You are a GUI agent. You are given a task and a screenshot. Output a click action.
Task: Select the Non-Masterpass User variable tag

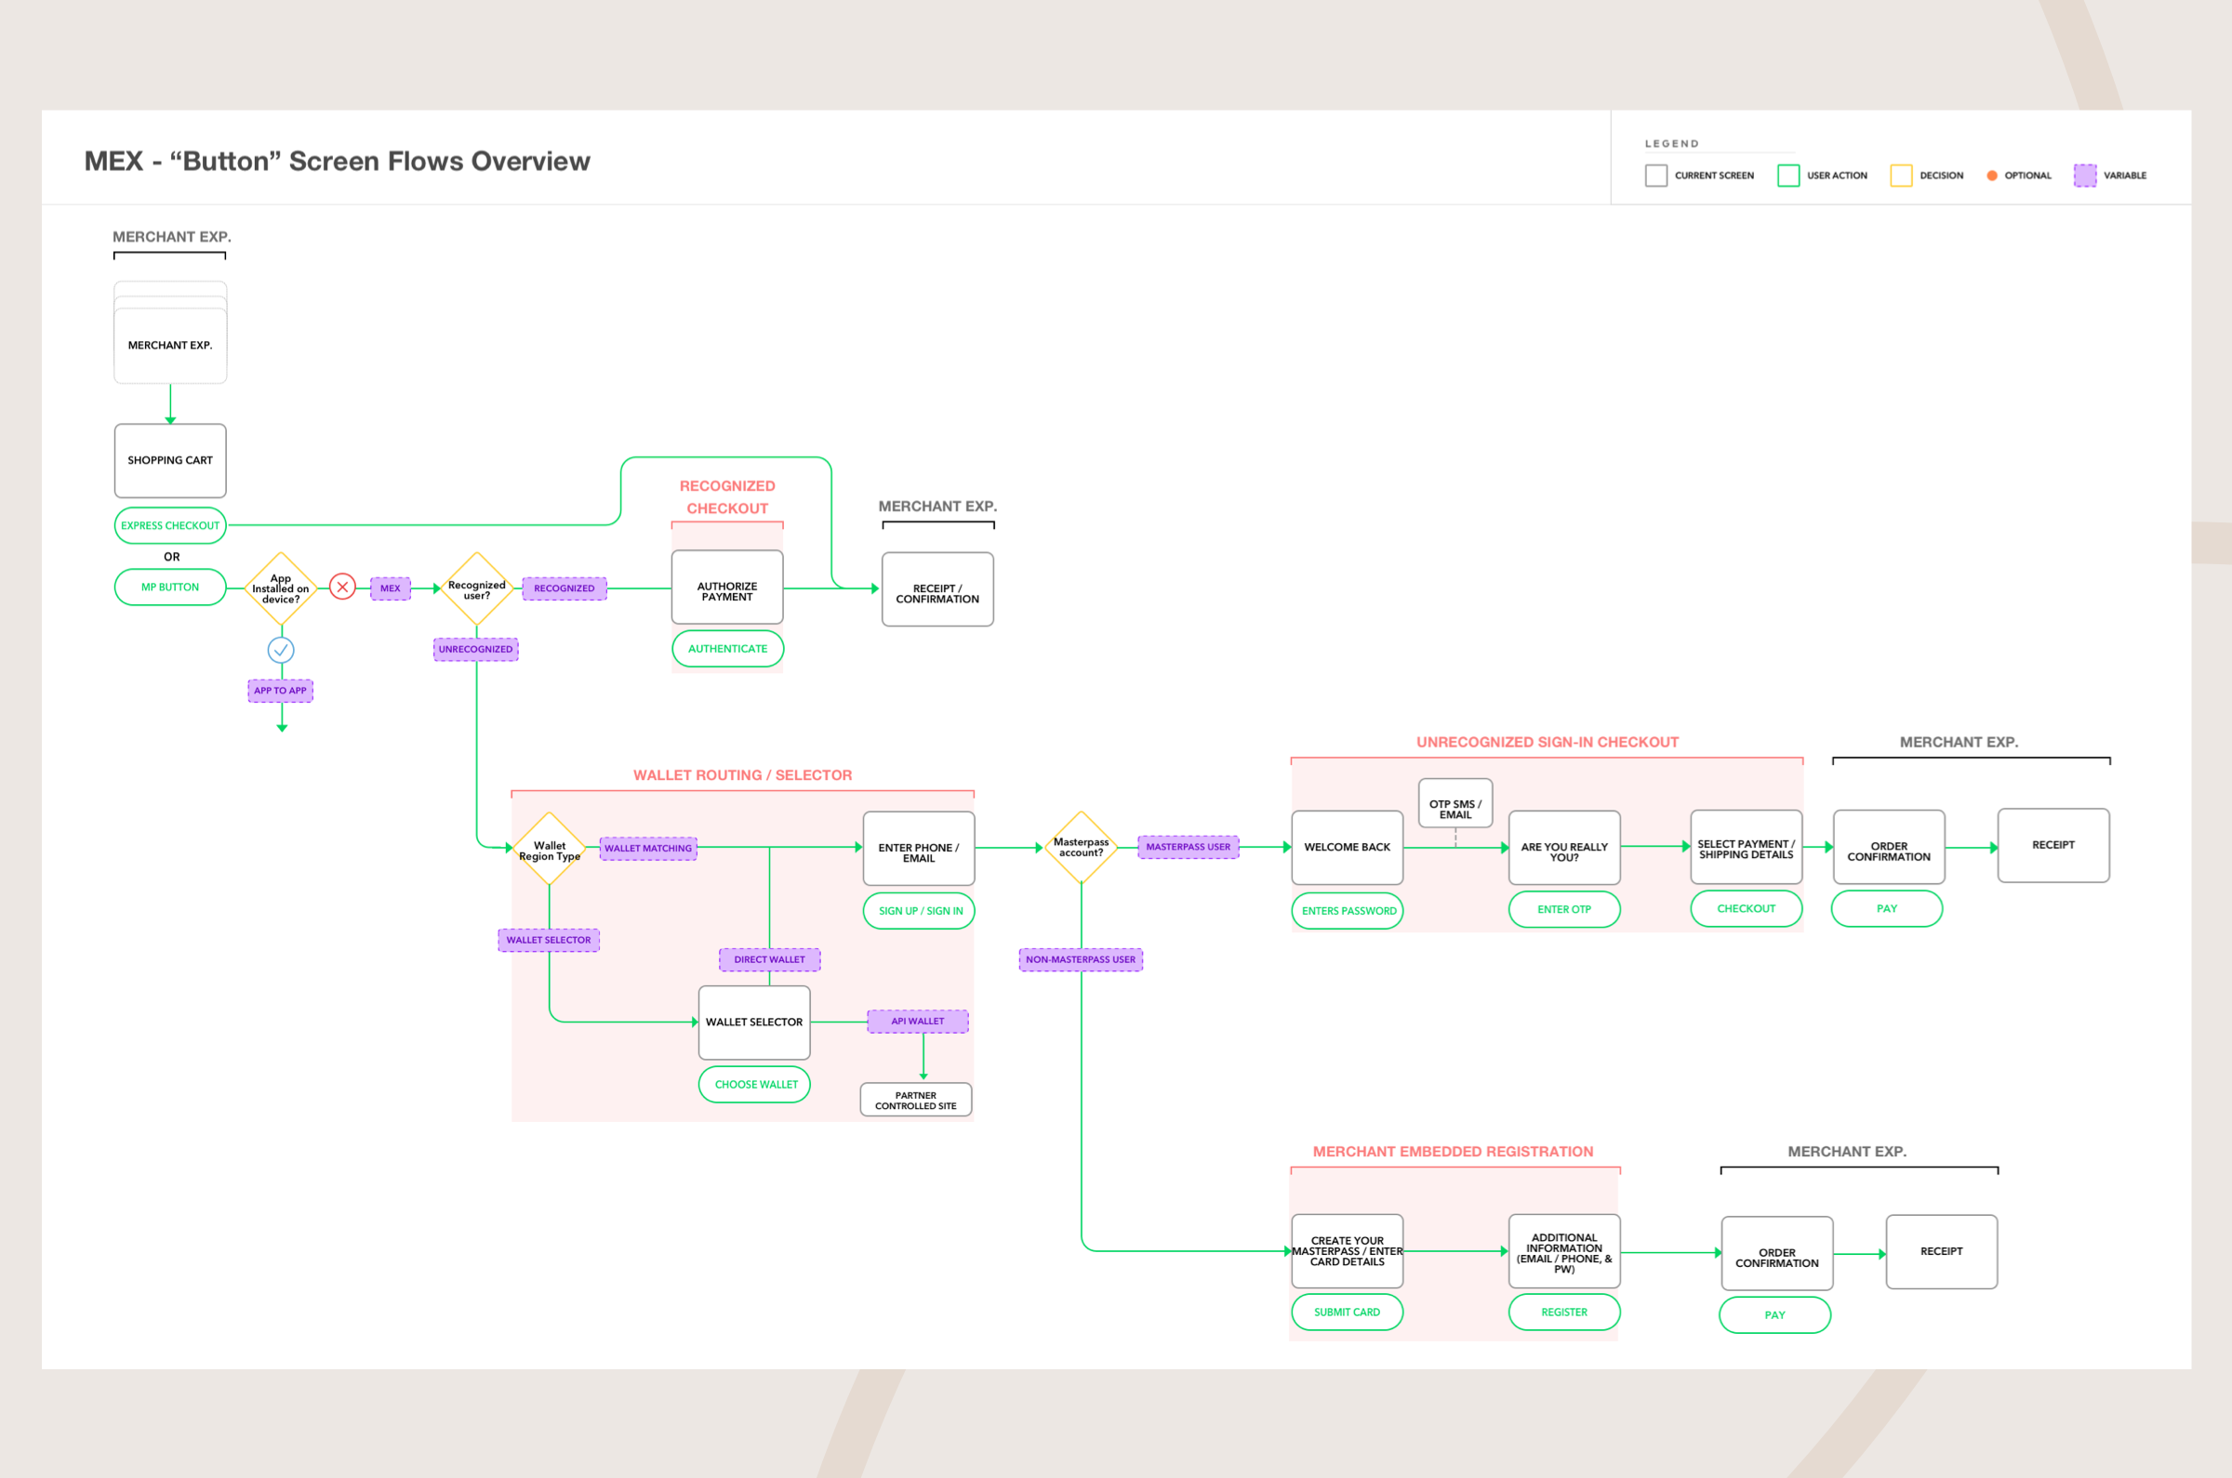pyautogui.click(x=1081, y=959)
